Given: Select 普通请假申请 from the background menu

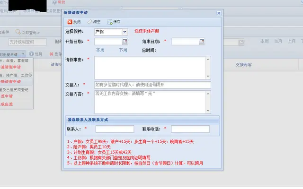Looking at the screenshot, I should click(x=10, y=67).
